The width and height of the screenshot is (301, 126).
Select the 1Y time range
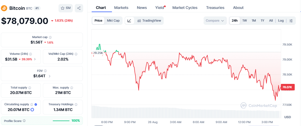click(262, 21)
